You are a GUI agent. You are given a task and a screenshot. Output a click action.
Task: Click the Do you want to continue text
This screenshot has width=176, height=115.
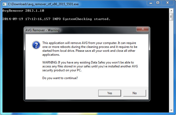[60, 78]
